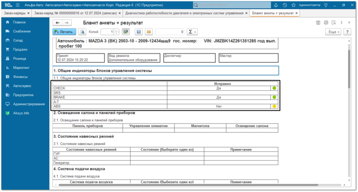Click the print preview icon next to Печать
Screen dimensions: 358x192
(x=82, y=32)
